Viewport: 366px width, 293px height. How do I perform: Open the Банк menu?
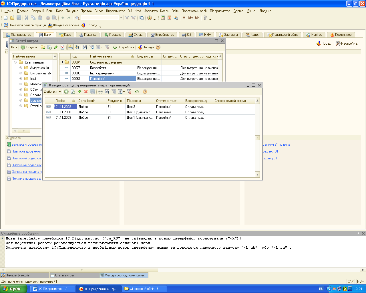[x=50, y=11]
